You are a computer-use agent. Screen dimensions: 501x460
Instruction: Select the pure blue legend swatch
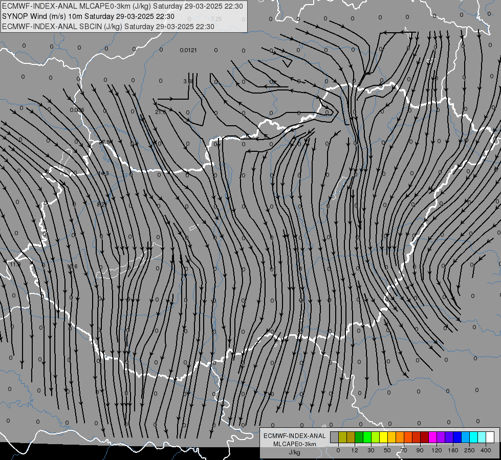click(x=457, y=437)
